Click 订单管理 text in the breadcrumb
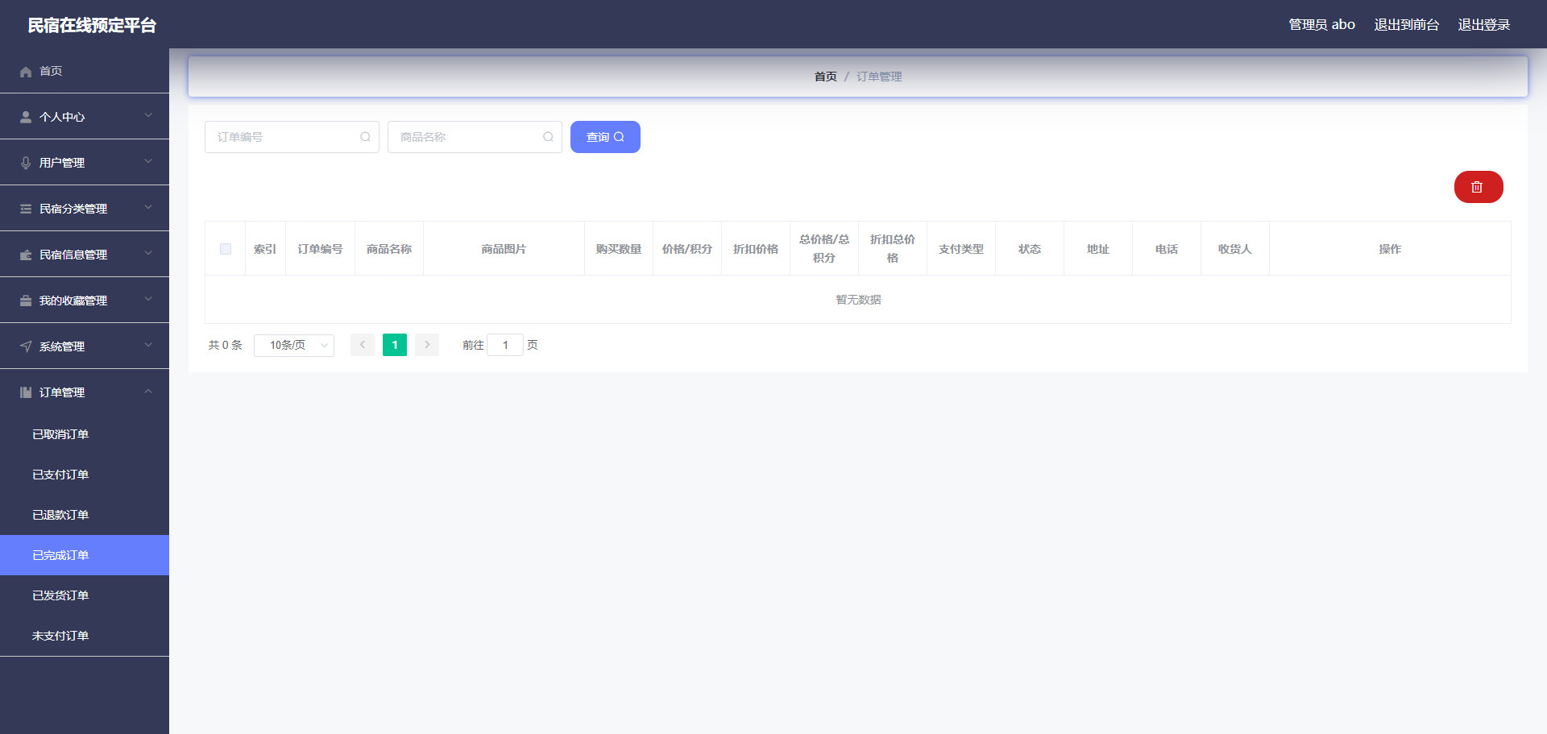 tap(879, 77)
